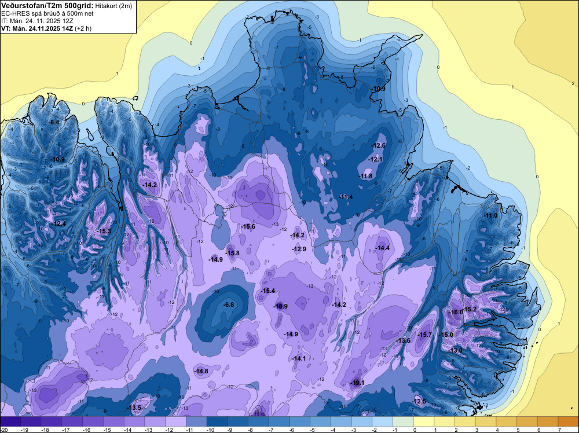Click the -14.1 temperature value
The image size is (579, 433).
(298, 358)
